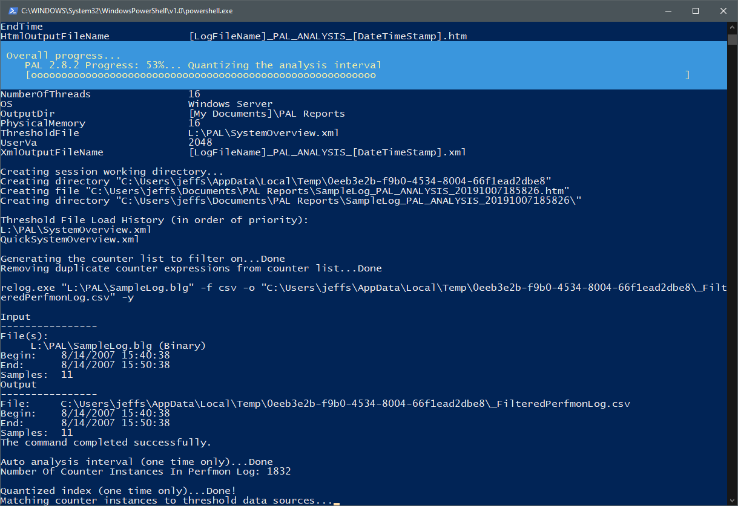Click the EndTime parameter line
Image resolution: width=738 pixels, height=506 pixels.
(22, 27)
